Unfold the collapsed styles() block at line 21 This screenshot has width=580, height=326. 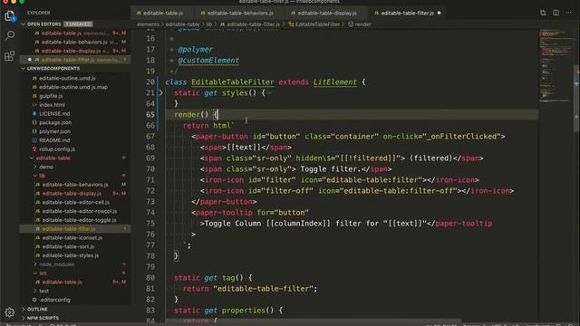tap(161, 92)
